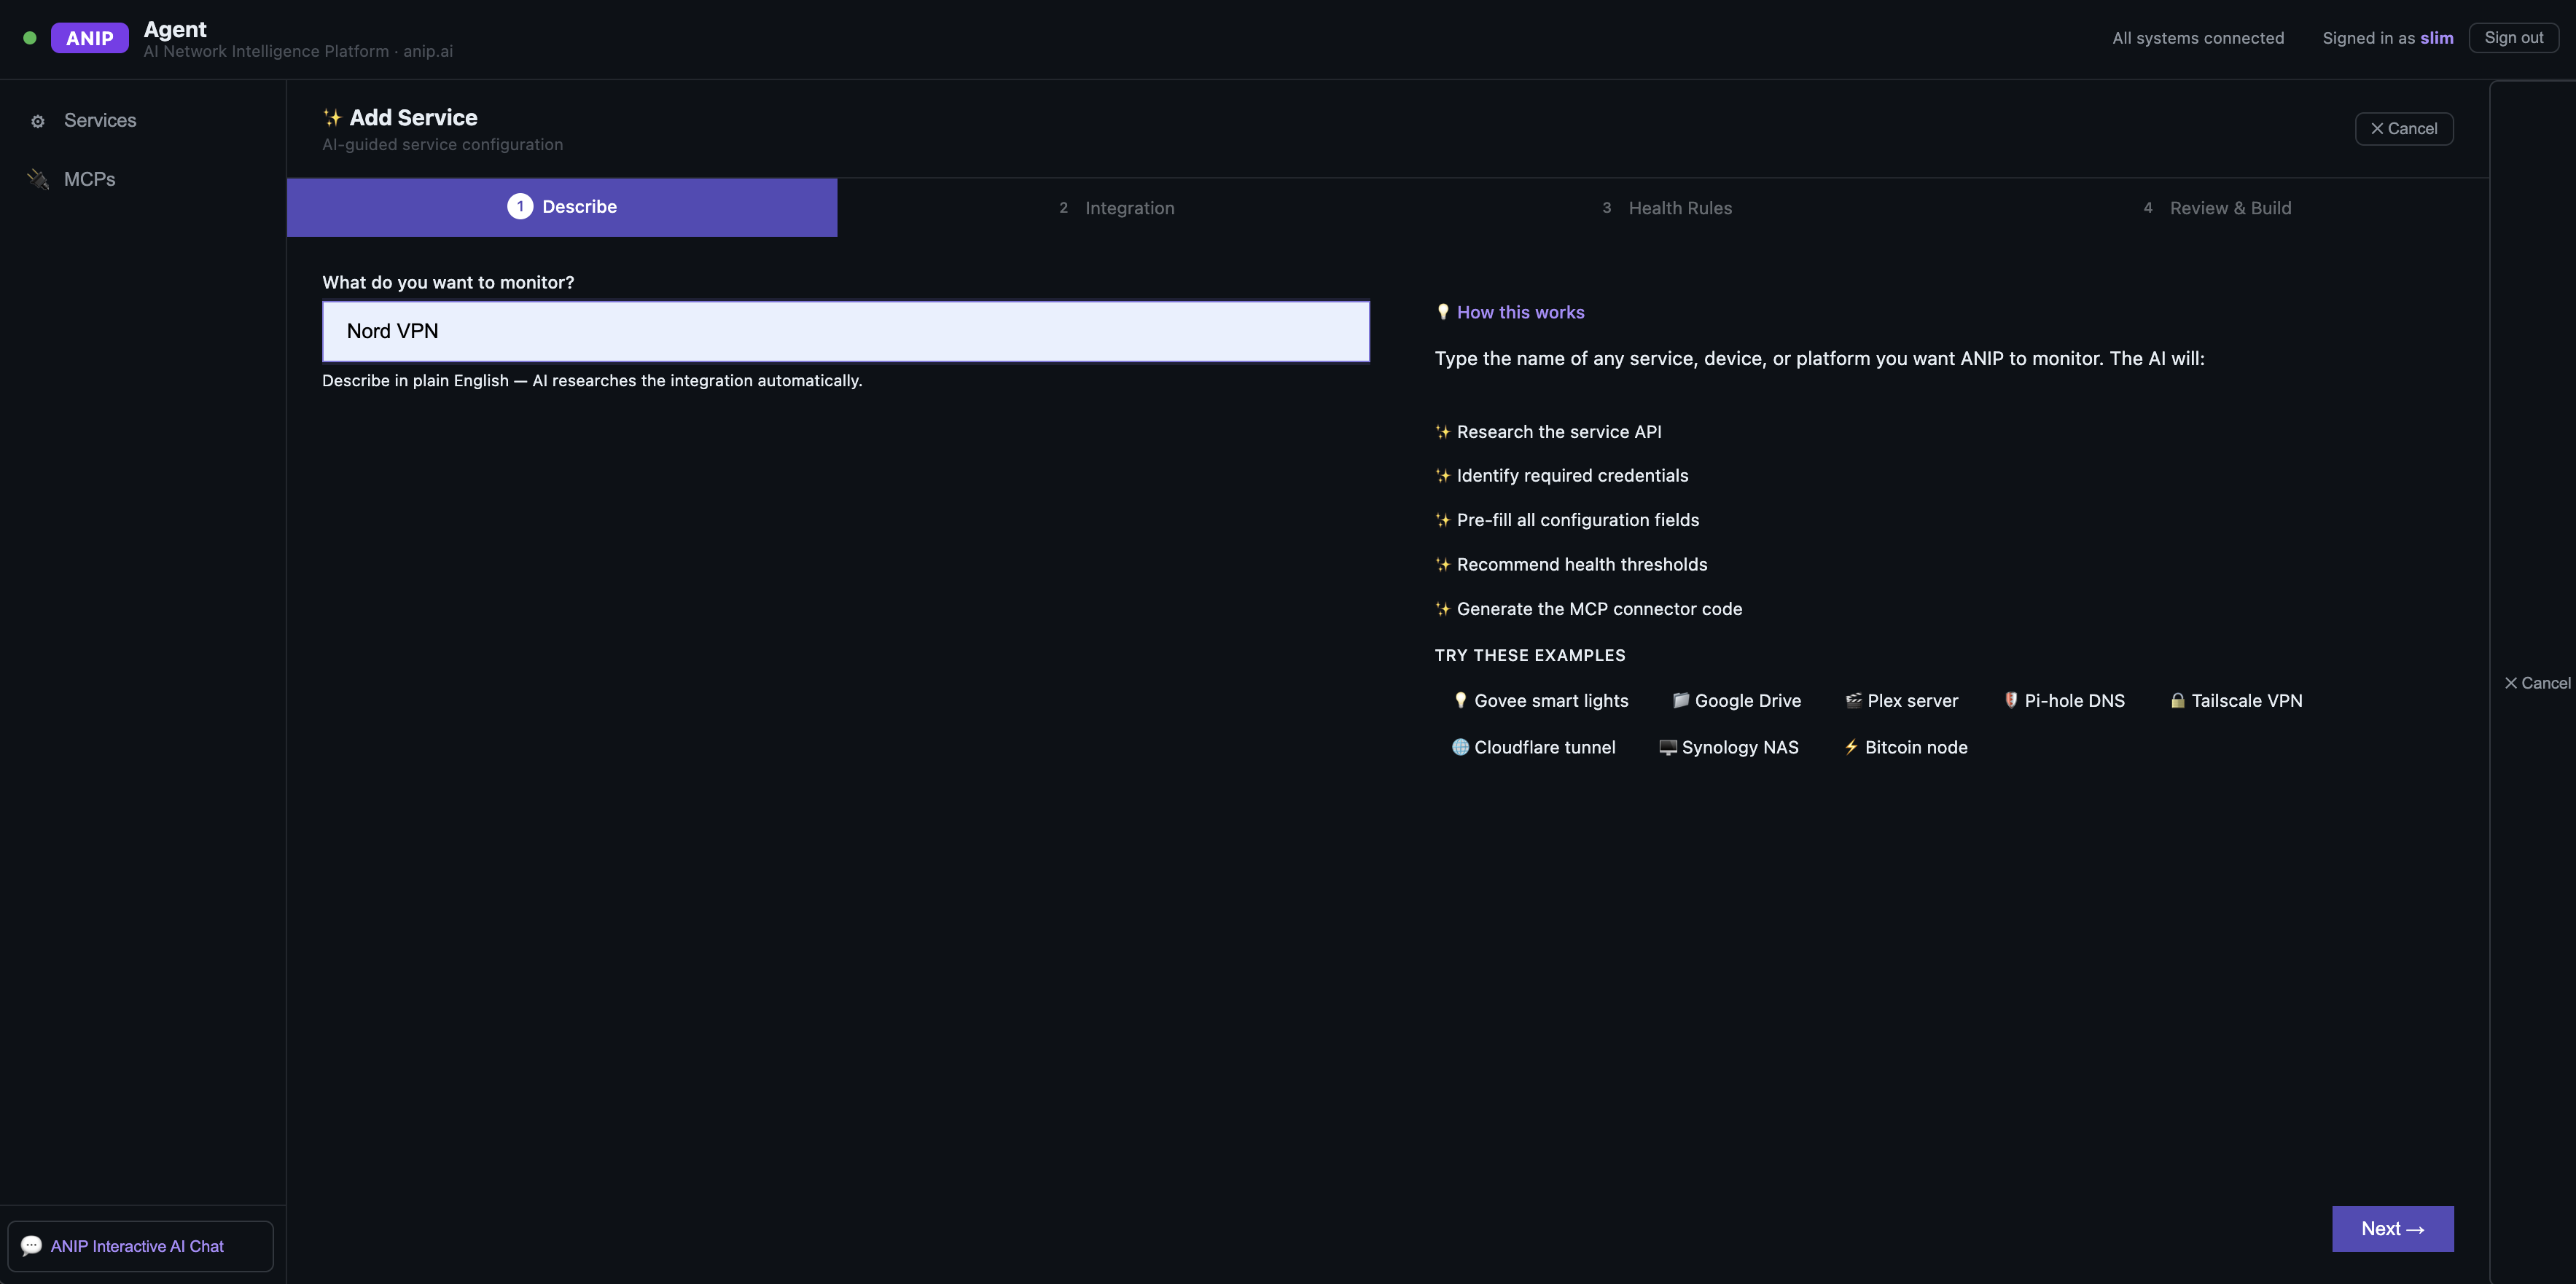Click the Google Drive folder icon
Image resolution: width=2576 pixels, height=1284 pixels.
point(1681,701)
